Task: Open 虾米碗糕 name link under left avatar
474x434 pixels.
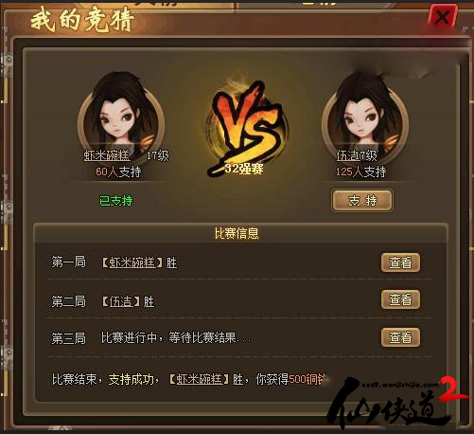Action: point(107,155)
